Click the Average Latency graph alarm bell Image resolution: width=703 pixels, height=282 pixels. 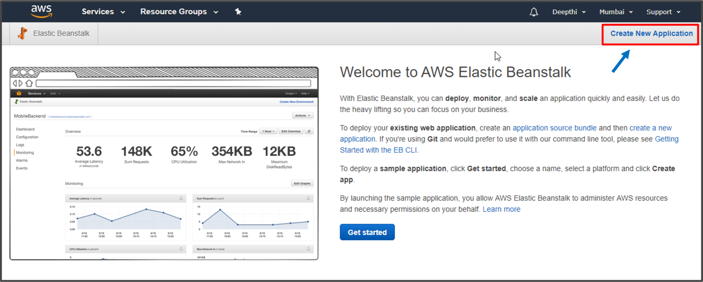point(181,198)
